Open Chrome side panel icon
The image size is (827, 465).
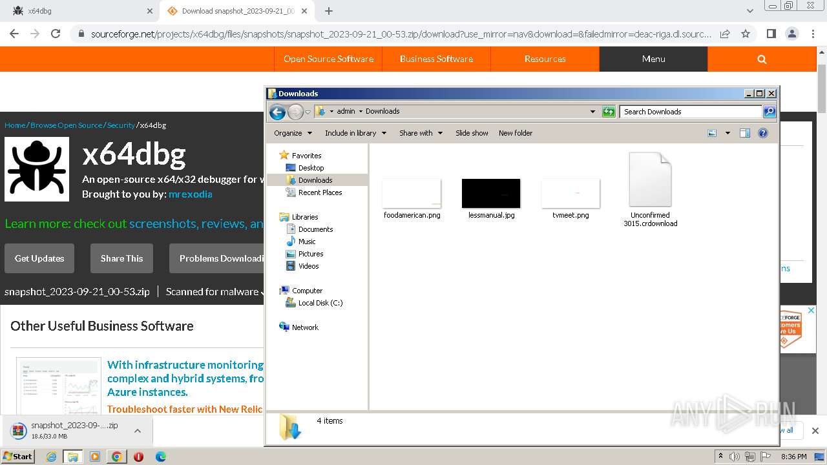pyautogui.click(x=771, y=34)
